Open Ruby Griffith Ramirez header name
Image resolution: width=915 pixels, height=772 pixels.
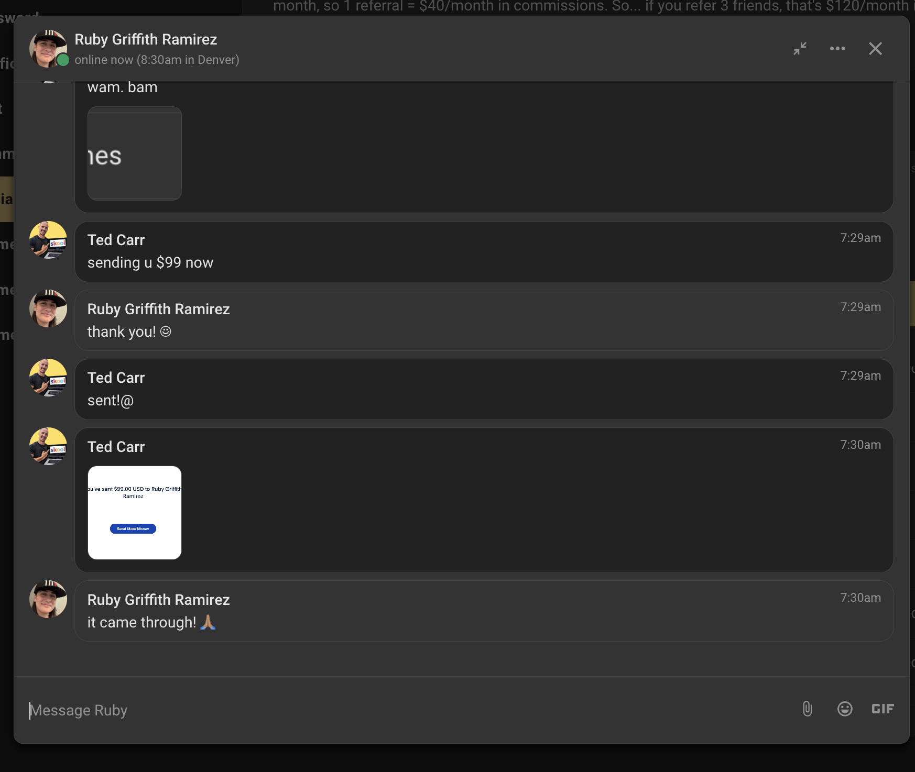coord(146,39)
